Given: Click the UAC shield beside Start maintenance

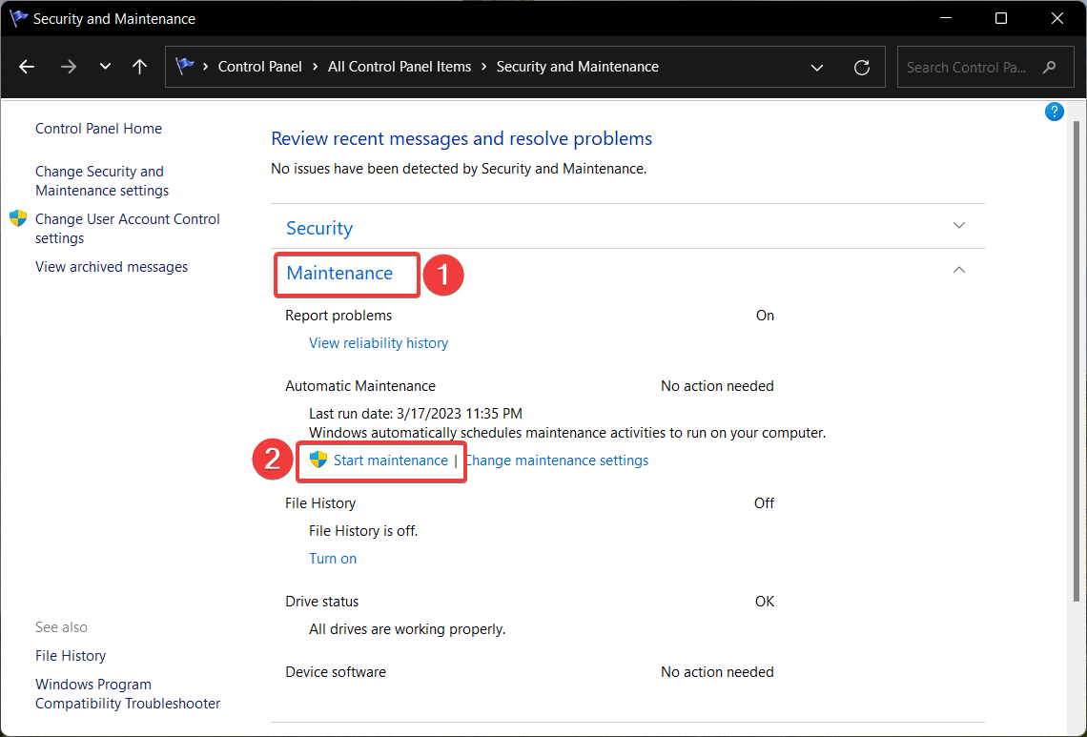Looking at the screenshot, I should (x=318, y=460).
